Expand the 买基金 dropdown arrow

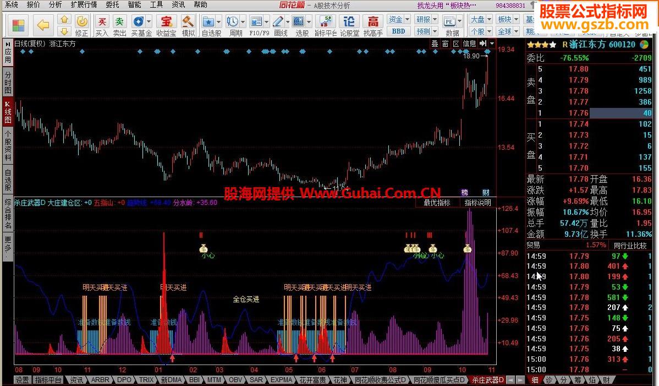149,21
